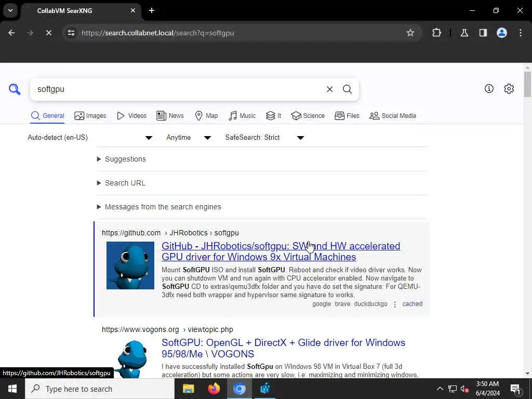Switch to the It category tab

(273, 116)
